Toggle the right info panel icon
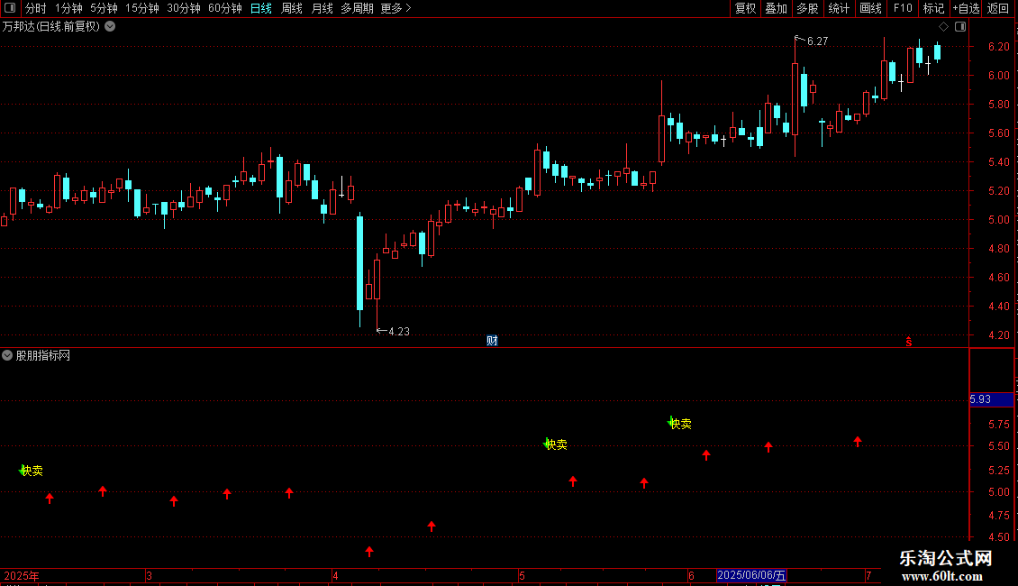1018x586 pixels. click(x=960, y=27)
